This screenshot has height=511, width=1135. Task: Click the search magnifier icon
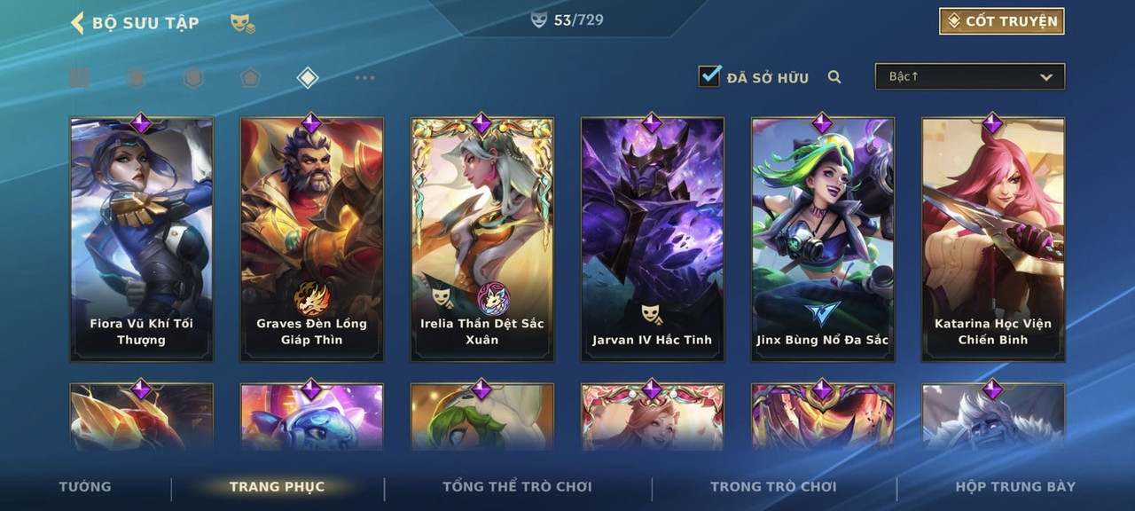point(834,77)
